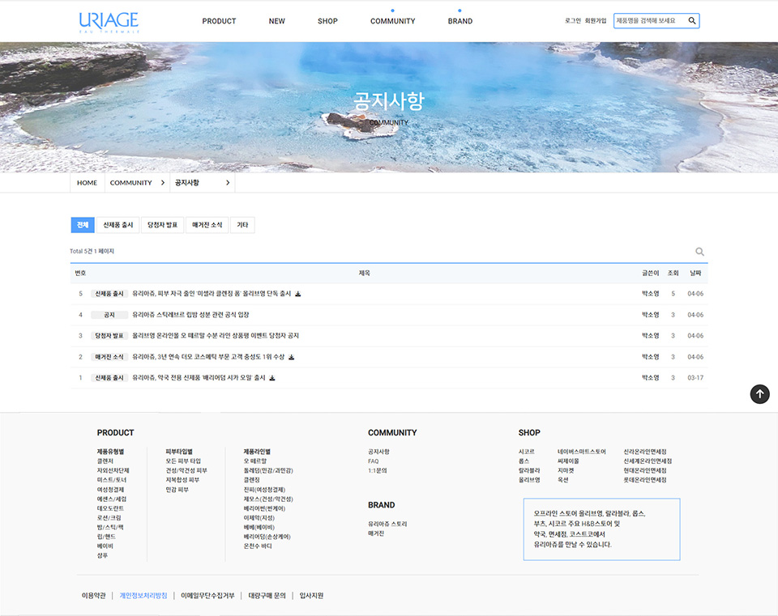Click 시코르 in the footer shop list
This screenshot has width=778, height=616.
click(x=527, y=452)
